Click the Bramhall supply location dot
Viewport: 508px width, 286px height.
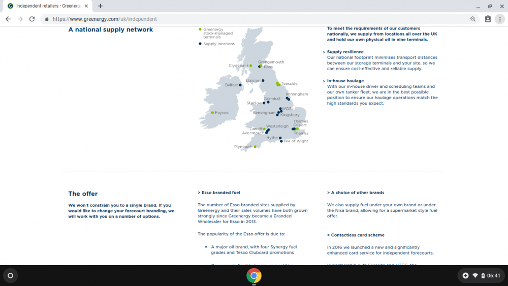pyautogui.click(x=268, y=102)
